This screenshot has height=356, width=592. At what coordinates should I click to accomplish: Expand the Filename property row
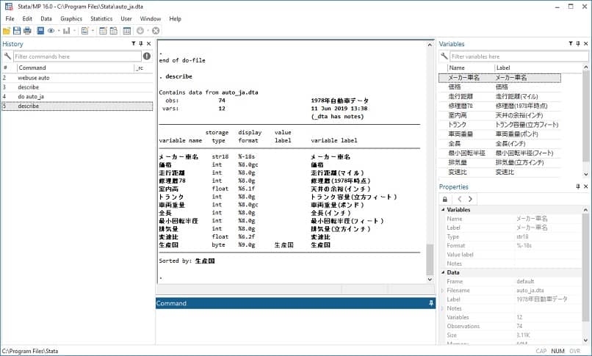pos(443,291)
